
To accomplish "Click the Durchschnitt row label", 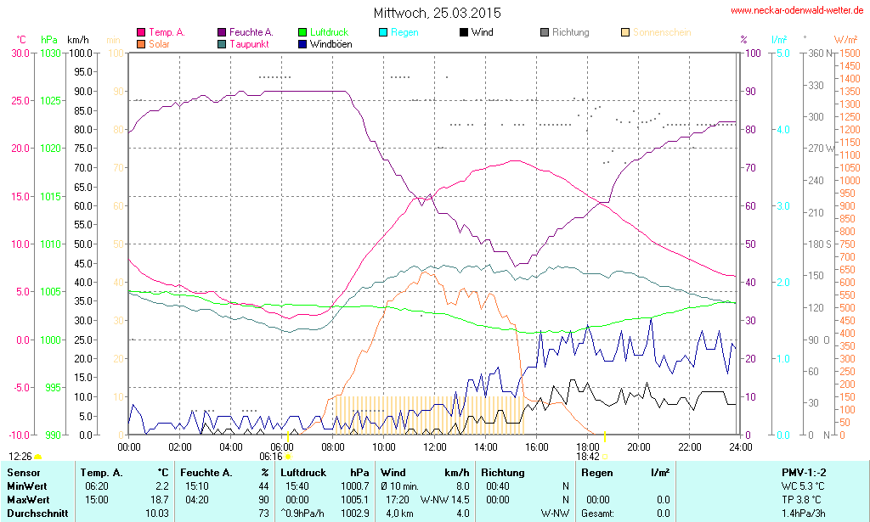I will pyautogui.click(x=35, y=514).
